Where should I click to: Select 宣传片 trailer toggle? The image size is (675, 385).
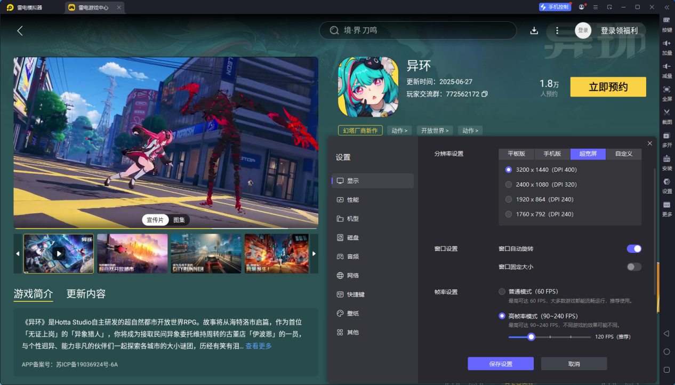coord(155,220)
